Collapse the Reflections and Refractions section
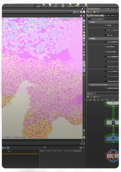This screenshot has width=121, height=172. [x=89, y=85]
